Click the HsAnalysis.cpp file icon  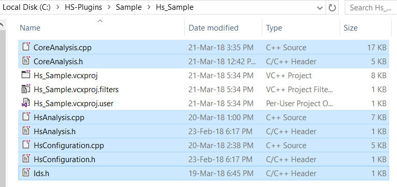click(26, 117)
